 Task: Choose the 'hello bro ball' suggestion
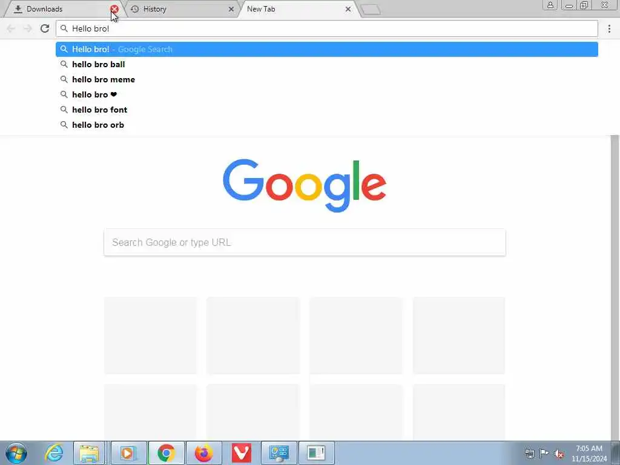326,64
